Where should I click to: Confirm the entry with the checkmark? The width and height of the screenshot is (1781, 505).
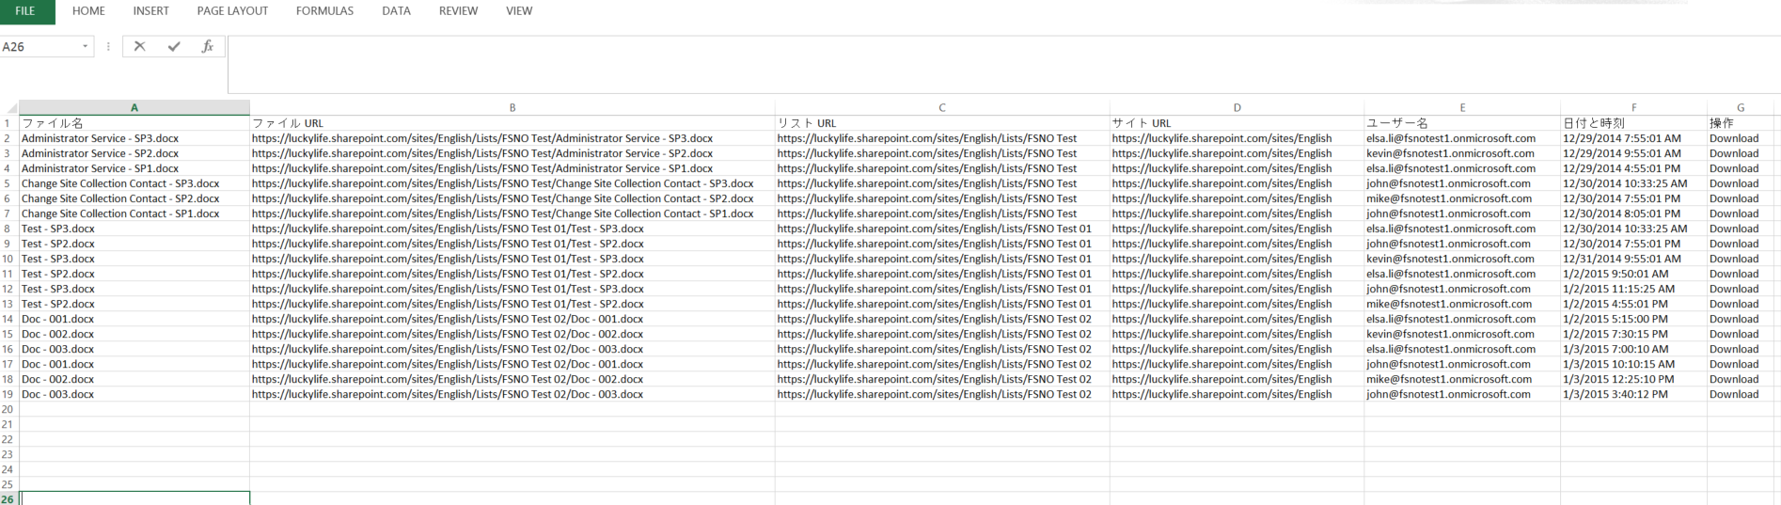(174, 46)
